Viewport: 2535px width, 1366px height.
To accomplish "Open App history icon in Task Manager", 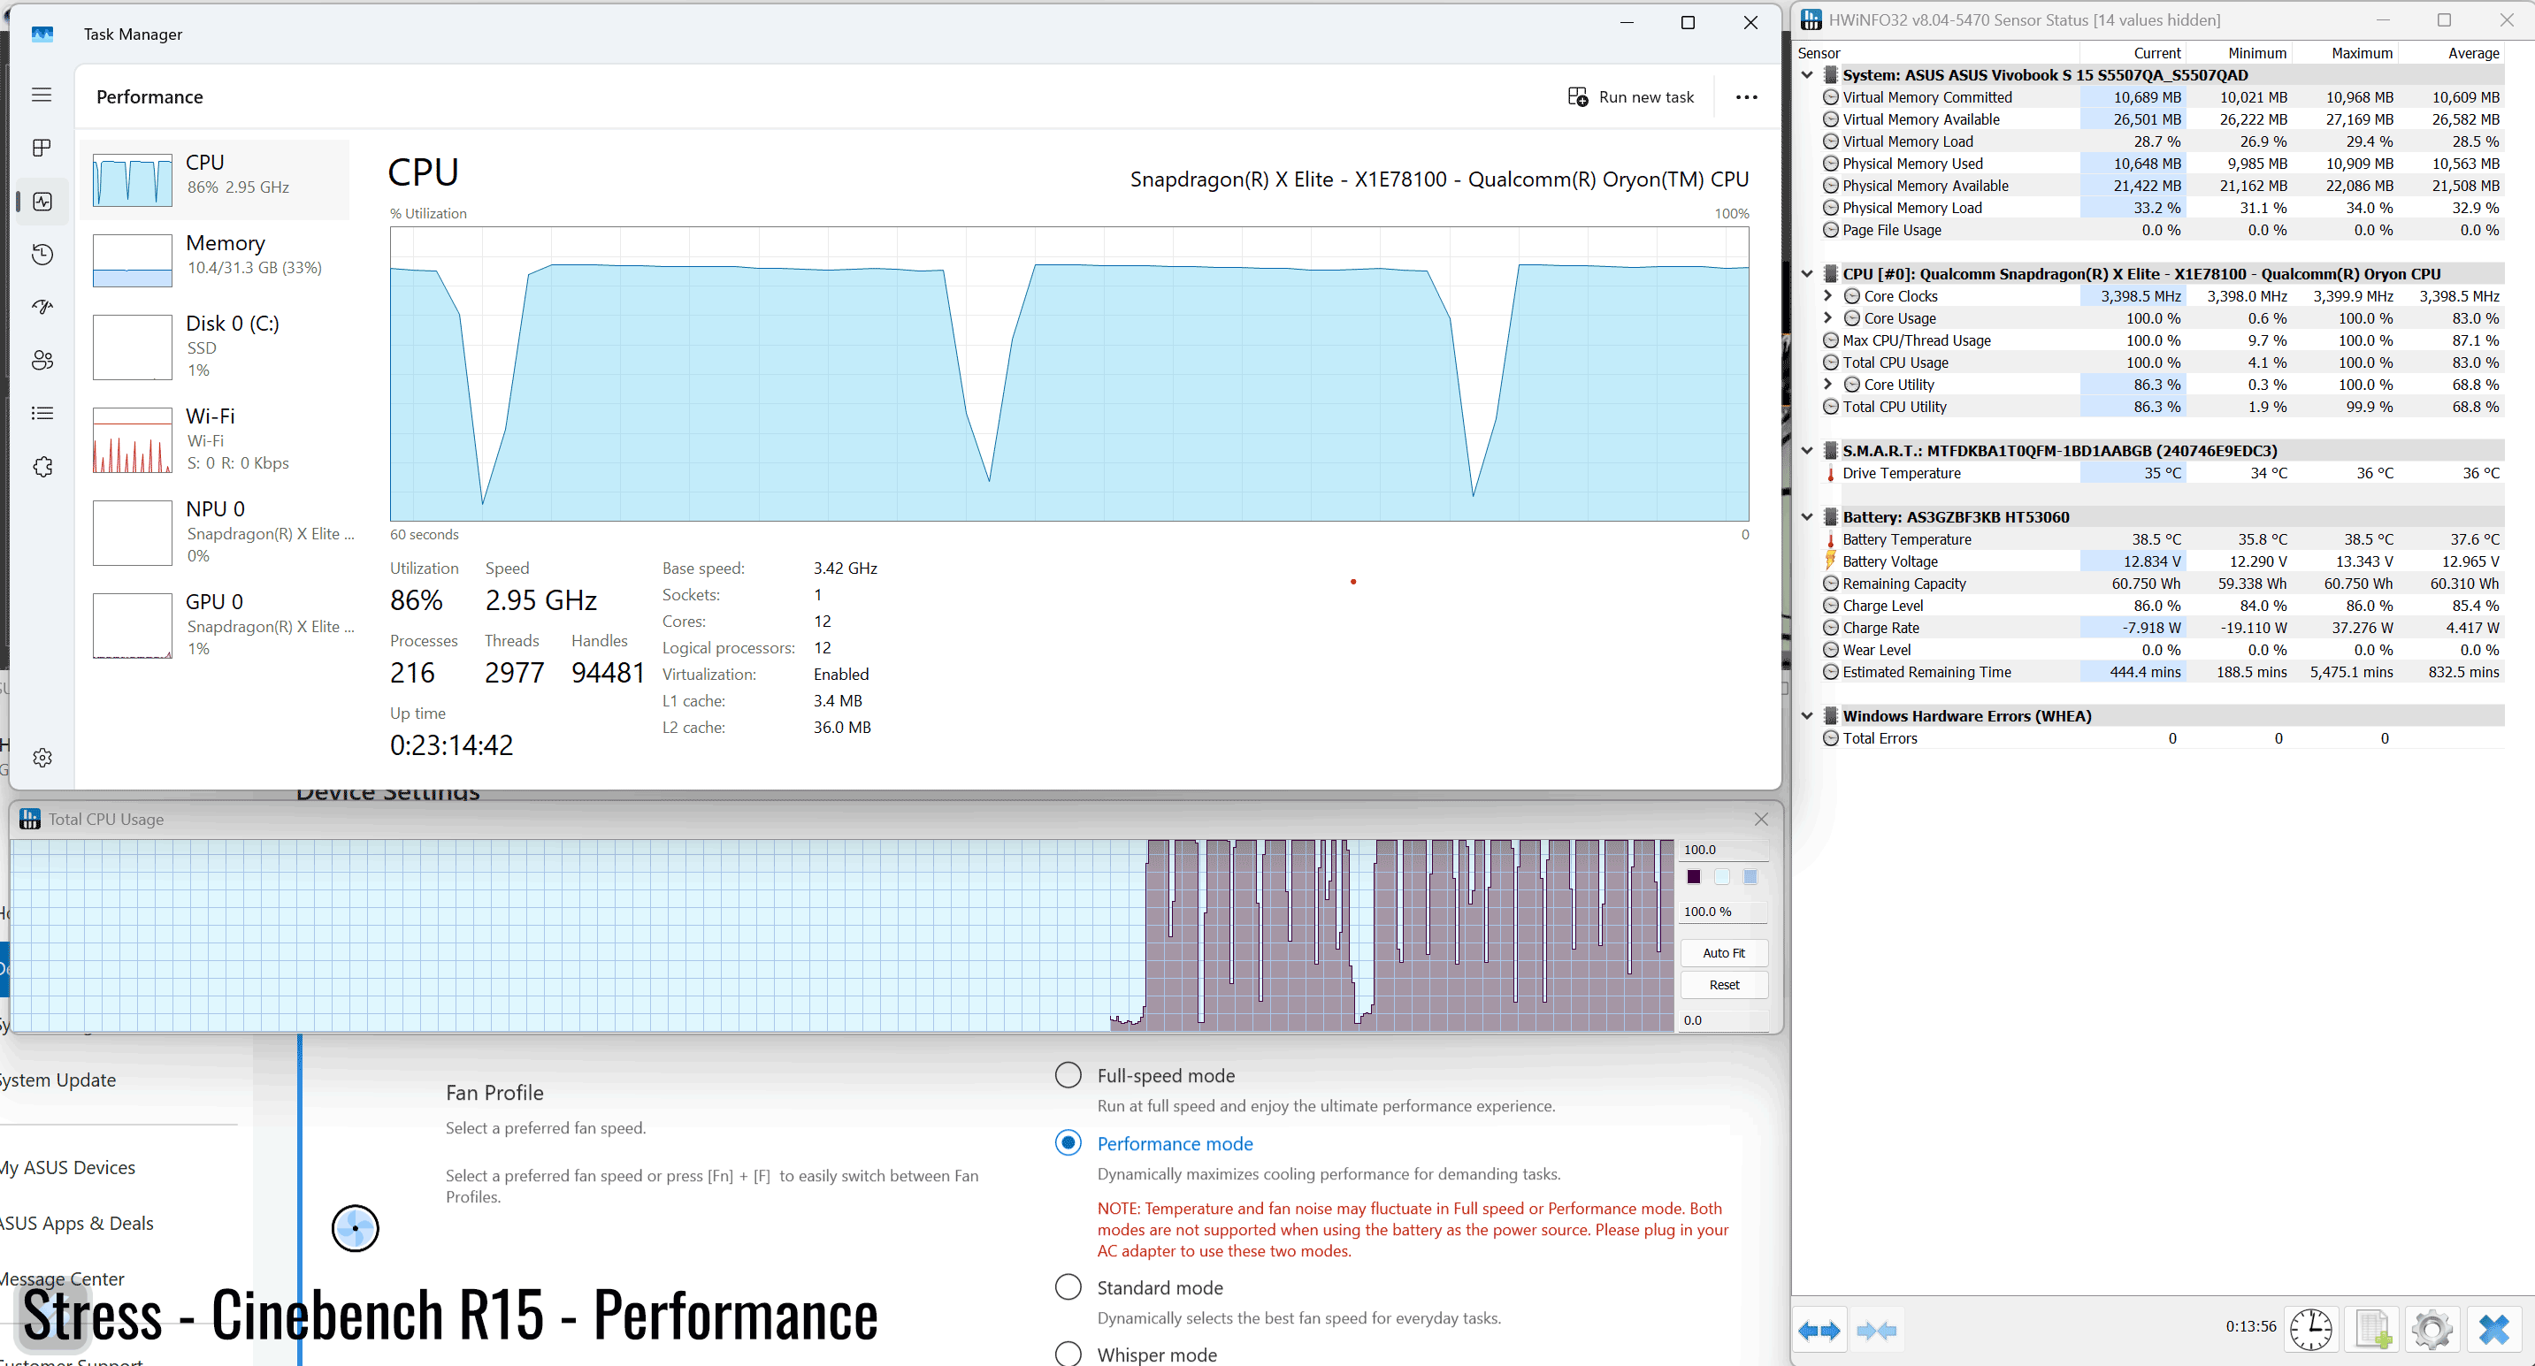I will pyautogui.click(x=42, y=254).
